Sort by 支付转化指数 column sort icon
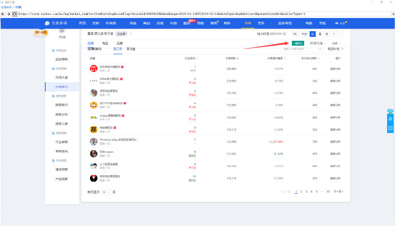395x230 pixels. point(319,58)
